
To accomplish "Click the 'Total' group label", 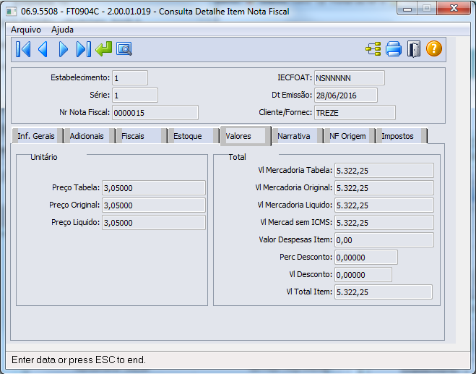I will tap(237, 157).
